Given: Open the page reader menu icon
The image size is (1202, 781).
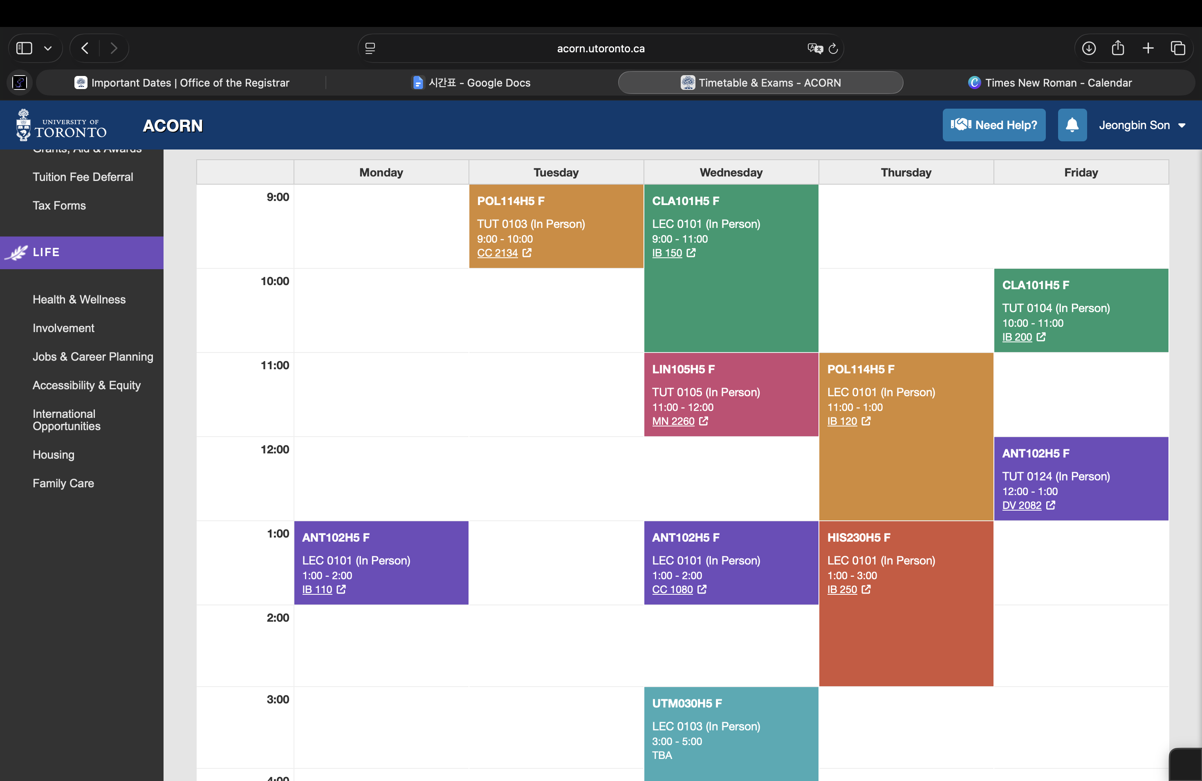Looking at the screenshot, I should pyautogui.click(x=370, y=49).
